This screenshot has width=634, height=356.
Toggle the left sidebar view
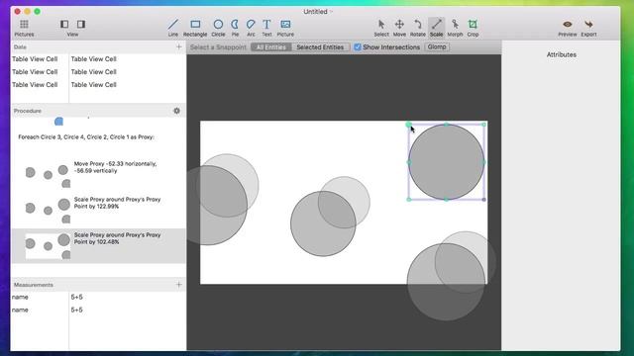64,24
